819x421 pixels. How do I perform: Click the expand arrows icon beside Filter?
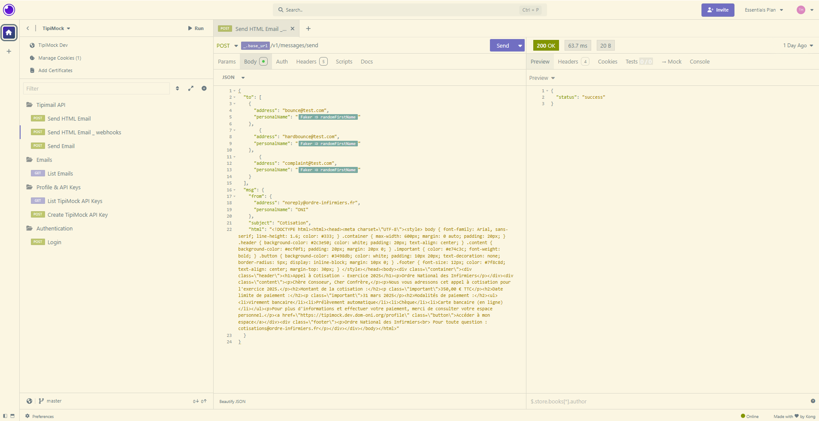(x=191, y=88)
